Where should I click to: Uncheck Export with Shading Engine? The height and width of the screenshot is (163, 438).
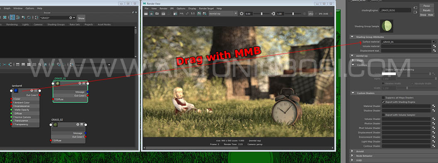[383, 102]
